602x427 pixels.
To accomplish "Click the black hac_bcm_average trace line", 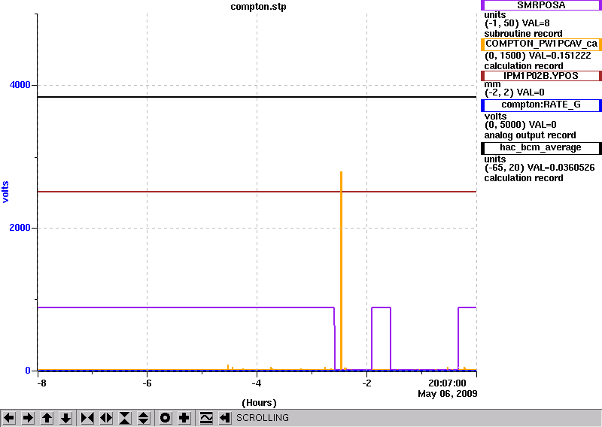I will [x=257, y=97].
